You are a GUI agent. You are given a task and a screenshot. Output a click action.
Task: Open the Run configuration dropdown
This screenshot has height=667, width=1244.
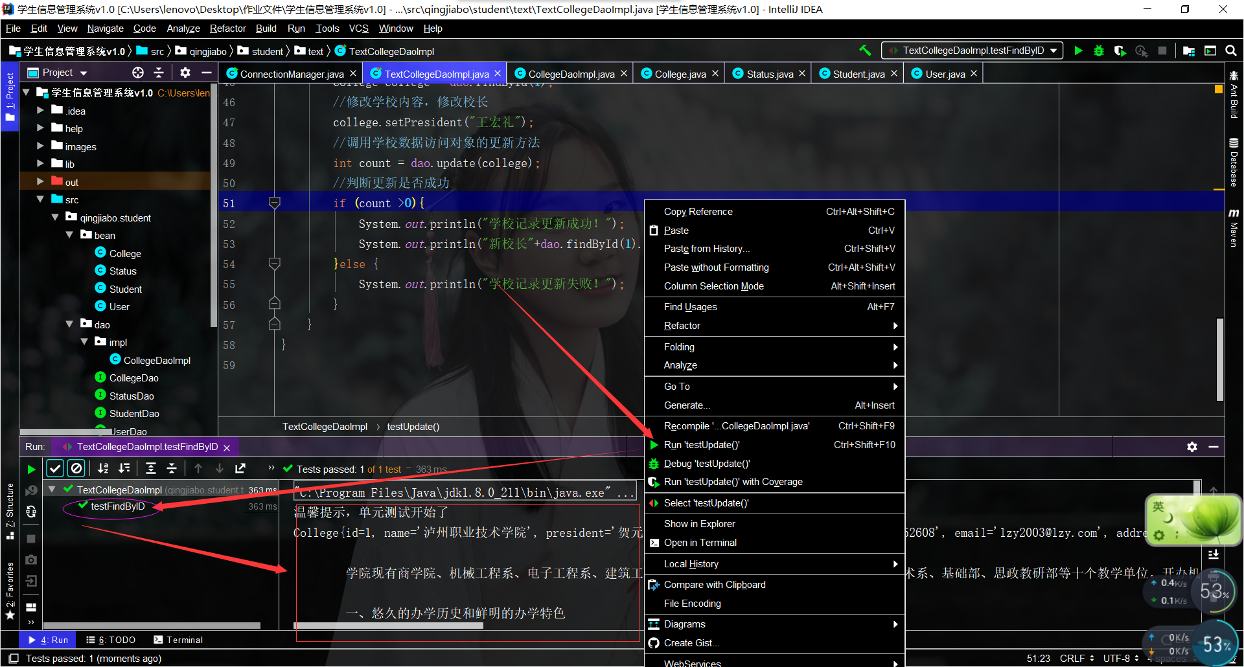[972, 51]
